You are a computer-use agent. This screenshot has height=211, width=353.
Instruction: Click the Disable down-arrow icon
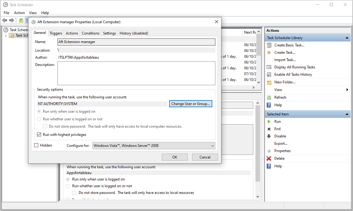269,136
